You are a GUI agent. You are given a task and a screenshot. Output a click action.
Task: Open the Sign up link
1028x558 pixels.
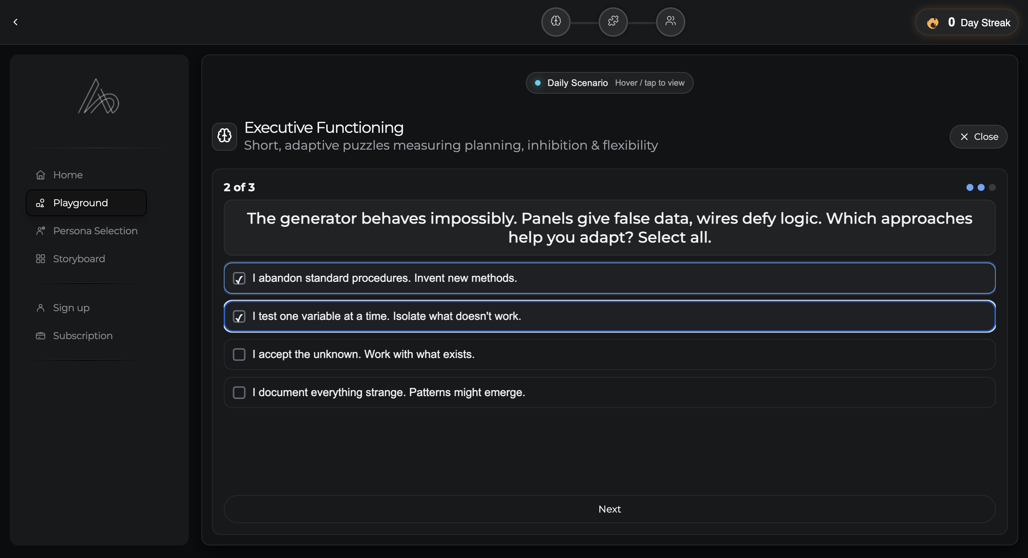coord(71,308)
